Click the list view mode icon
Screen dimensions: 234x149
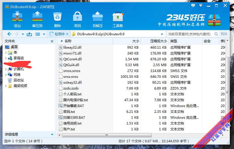coord(37,34)
